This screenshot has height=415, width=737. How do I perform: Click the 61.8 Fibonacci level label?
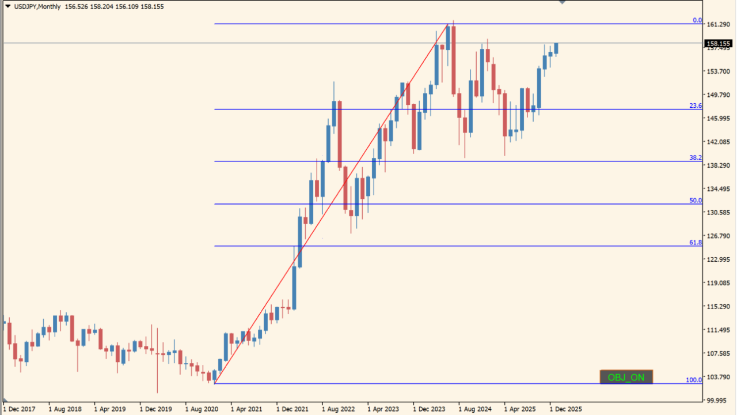696,243
